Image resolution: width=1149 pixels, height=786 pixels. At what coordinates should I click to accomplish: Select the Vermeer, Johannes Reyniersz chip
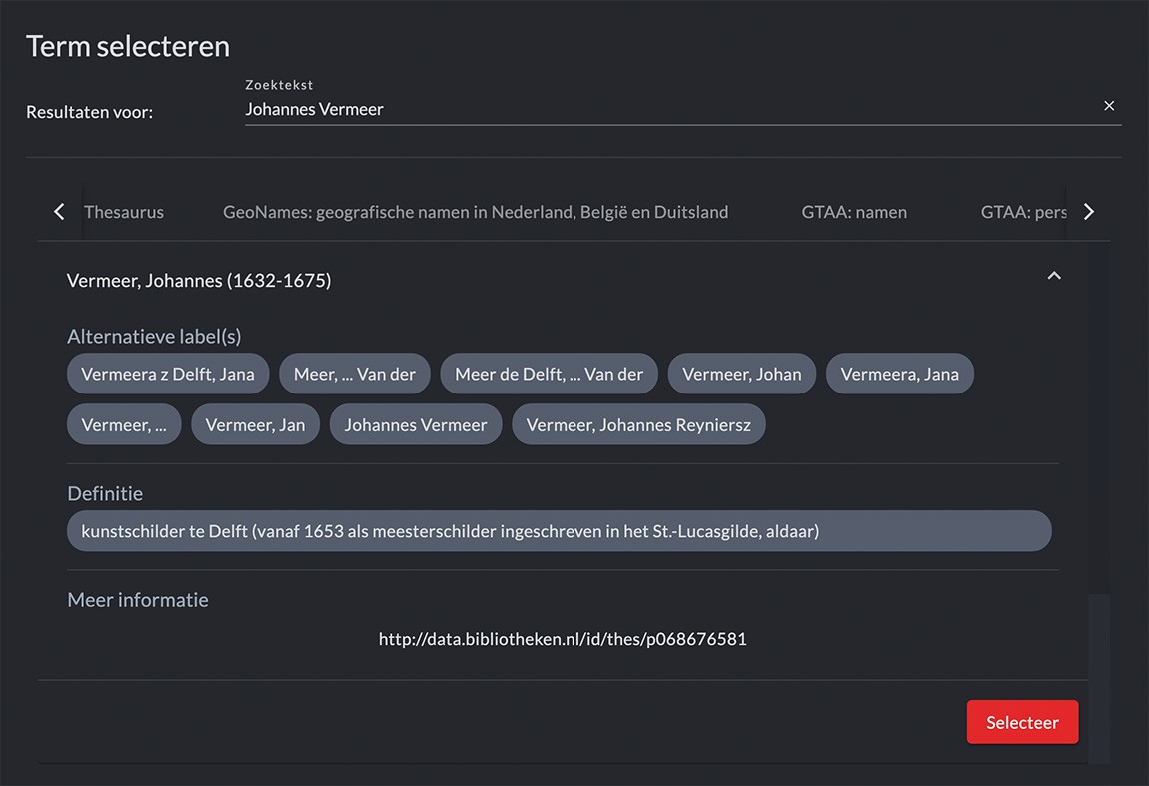[638, 424]
